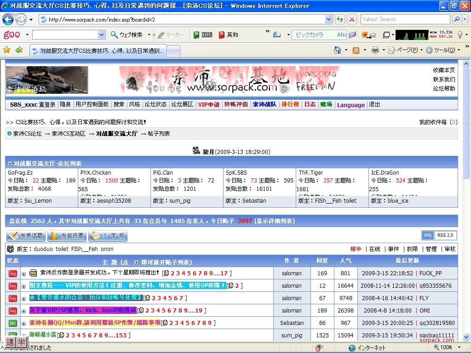Open the Language menu in forum navigation
The width and height of the screenshot is (471, 353).
coord(350,105)
